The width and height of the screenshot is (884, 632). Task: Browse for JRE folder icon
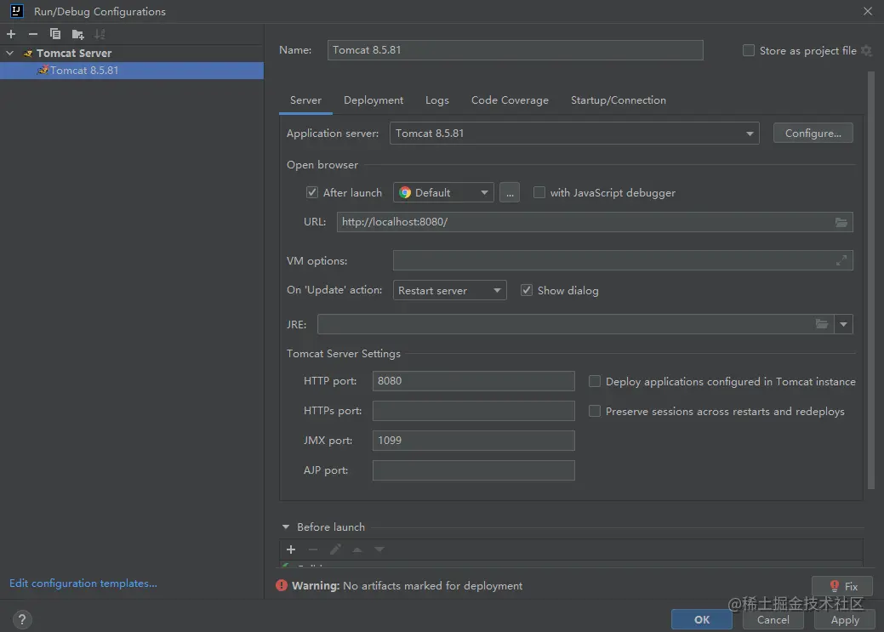click(822, 324)
